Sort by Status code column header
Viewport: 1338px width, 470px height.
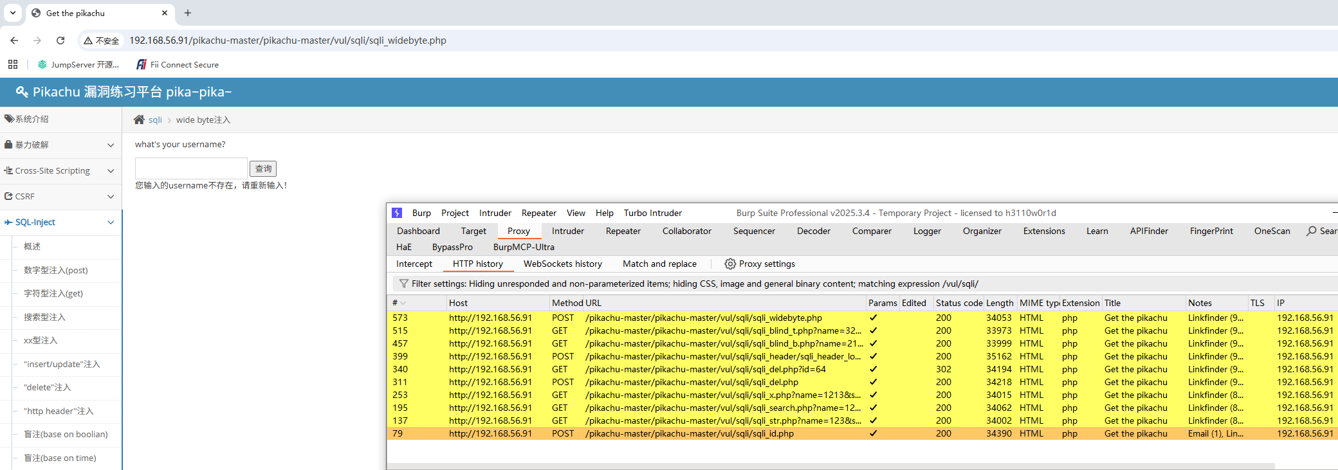pyautogui.click(x=959, y=303)
